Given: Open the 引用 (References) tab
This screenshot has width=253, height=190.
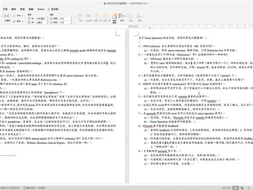Looking at the screenshot, I should (5, 9).
